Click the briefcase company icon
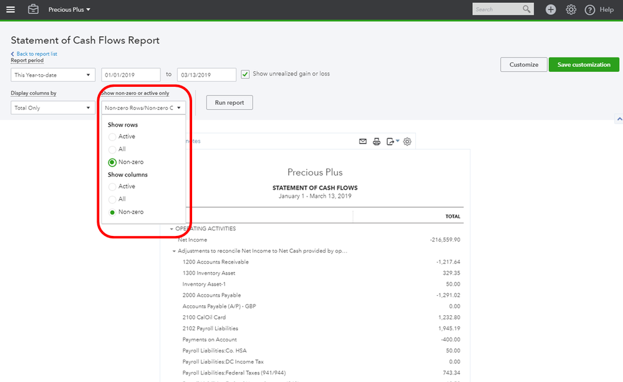Image resolution: width=623 pixels, height=382 pixels. pyautogui.click(x=33, y=9)
